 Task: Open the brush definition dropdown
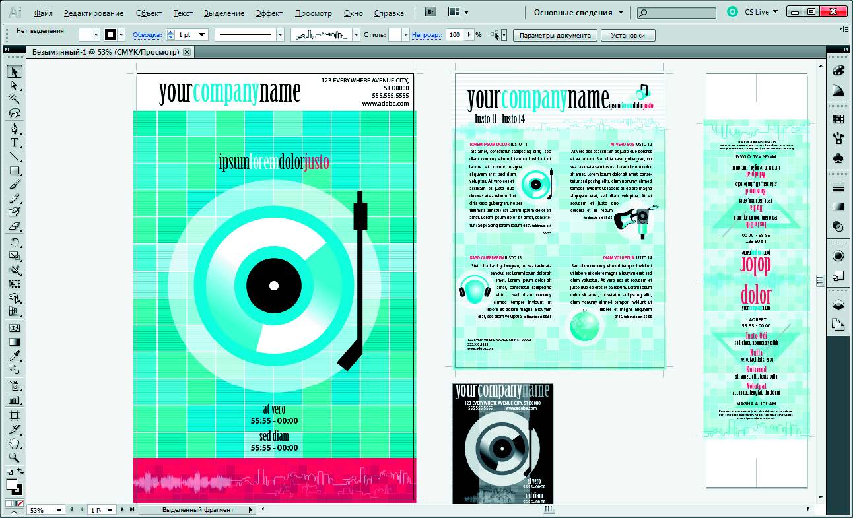(357, 35)
